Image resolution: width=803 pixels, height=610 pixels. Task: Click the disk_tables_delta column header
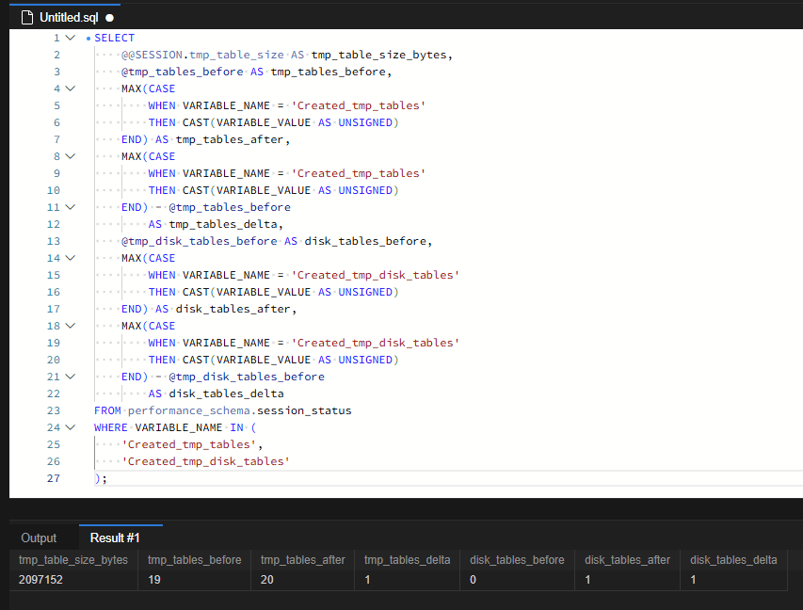coord(733,560)
